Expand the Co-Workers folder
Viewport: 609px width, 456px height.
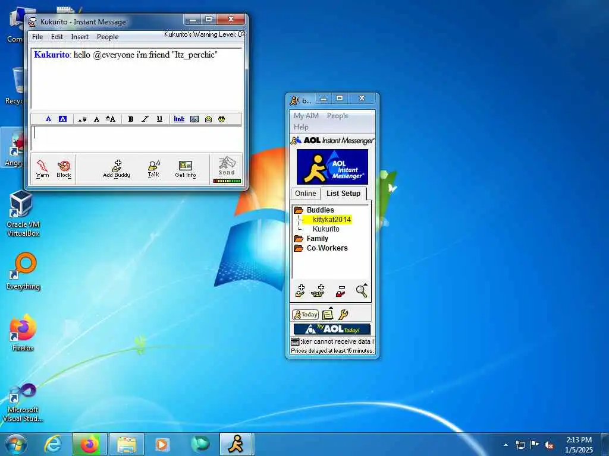(x=299, y=248)
